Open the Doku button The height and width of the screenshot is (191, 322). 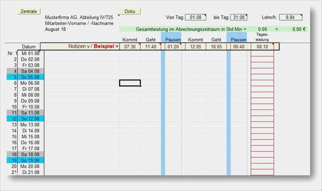click(130, 11)
